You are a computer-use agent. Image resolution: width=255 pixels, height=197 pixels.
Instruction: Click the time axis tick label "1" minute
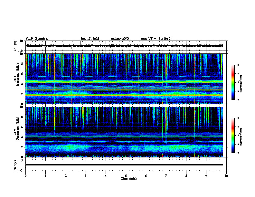click(x=45, y=176)
